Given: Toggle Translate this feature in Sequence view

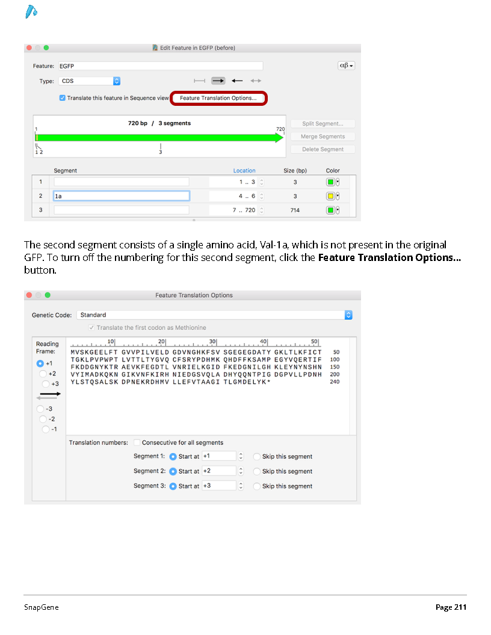Looking at the screenshot, I should (x=63, y=98).
